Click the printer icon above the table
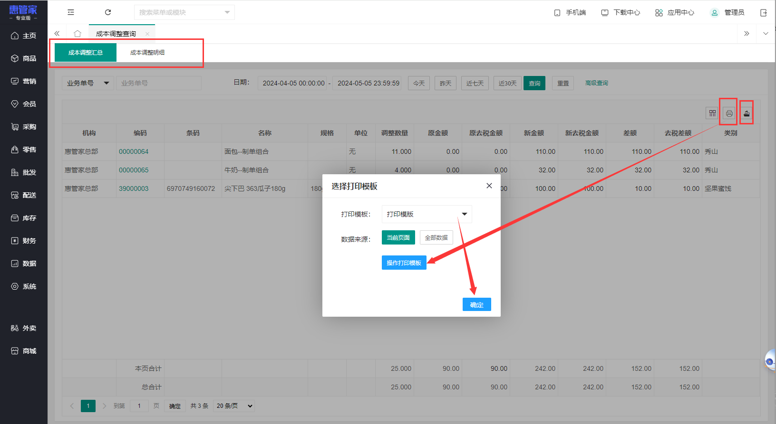The height and width of the screenshot is (424, 776). coord(729,113)
